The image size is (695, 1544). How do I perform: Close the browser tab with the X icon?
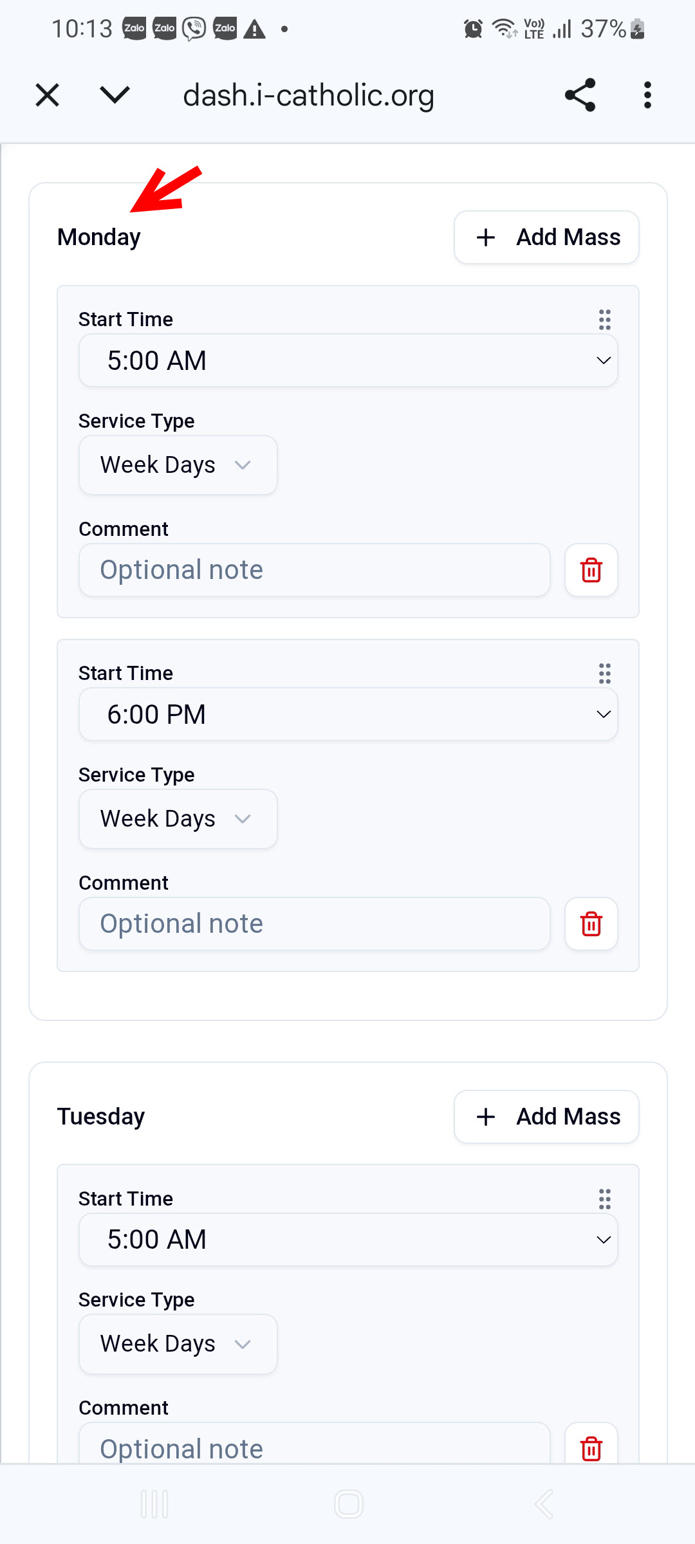pos(47,95)
